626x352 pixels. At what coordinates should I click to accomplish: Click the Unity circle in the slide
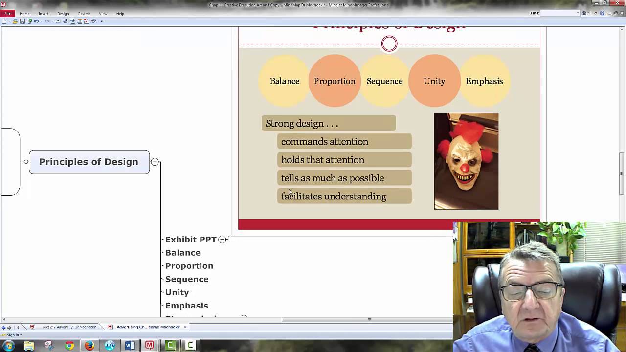[434, 81]
